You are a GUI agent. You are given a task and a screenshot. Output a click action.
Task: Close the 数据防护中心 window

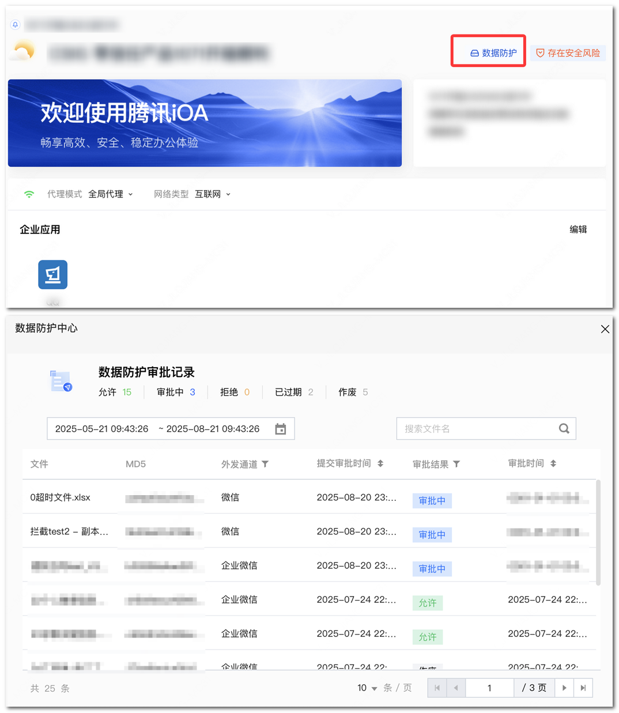[x=605, y=329]
